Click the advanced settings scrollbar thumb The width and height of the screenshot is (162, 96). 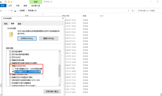(60, 71)
